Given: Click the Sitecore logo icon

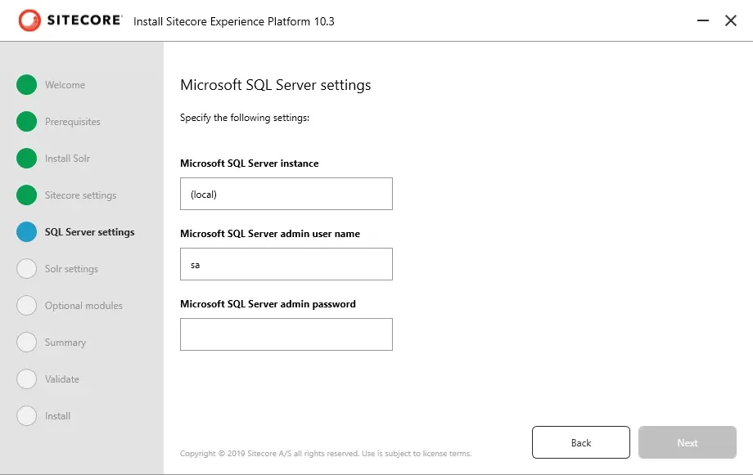Looking at the screenshot, I should tap(29, 20).
